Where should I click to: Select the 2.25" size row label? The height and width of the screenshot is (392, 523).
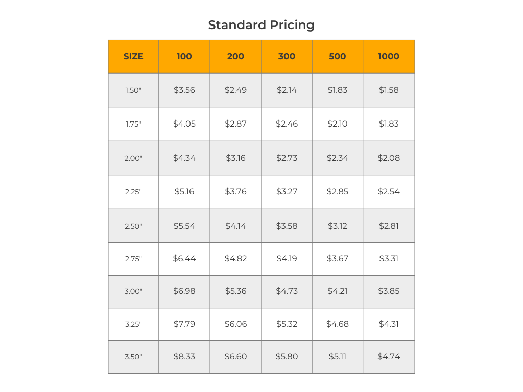[133, 192]
